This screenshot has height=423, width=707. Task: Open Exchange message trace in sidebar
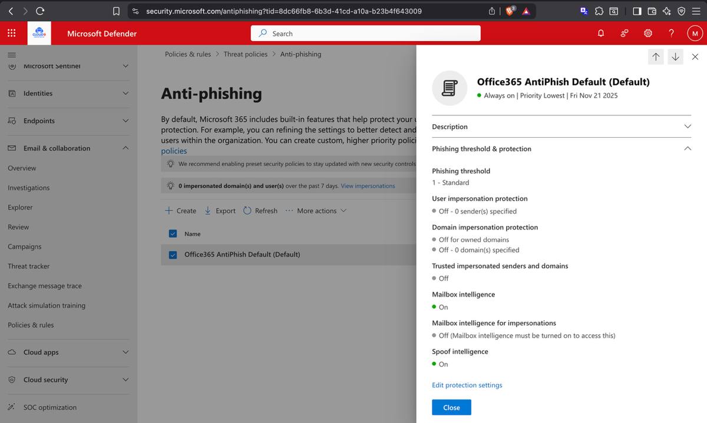(x=45, y=286)
